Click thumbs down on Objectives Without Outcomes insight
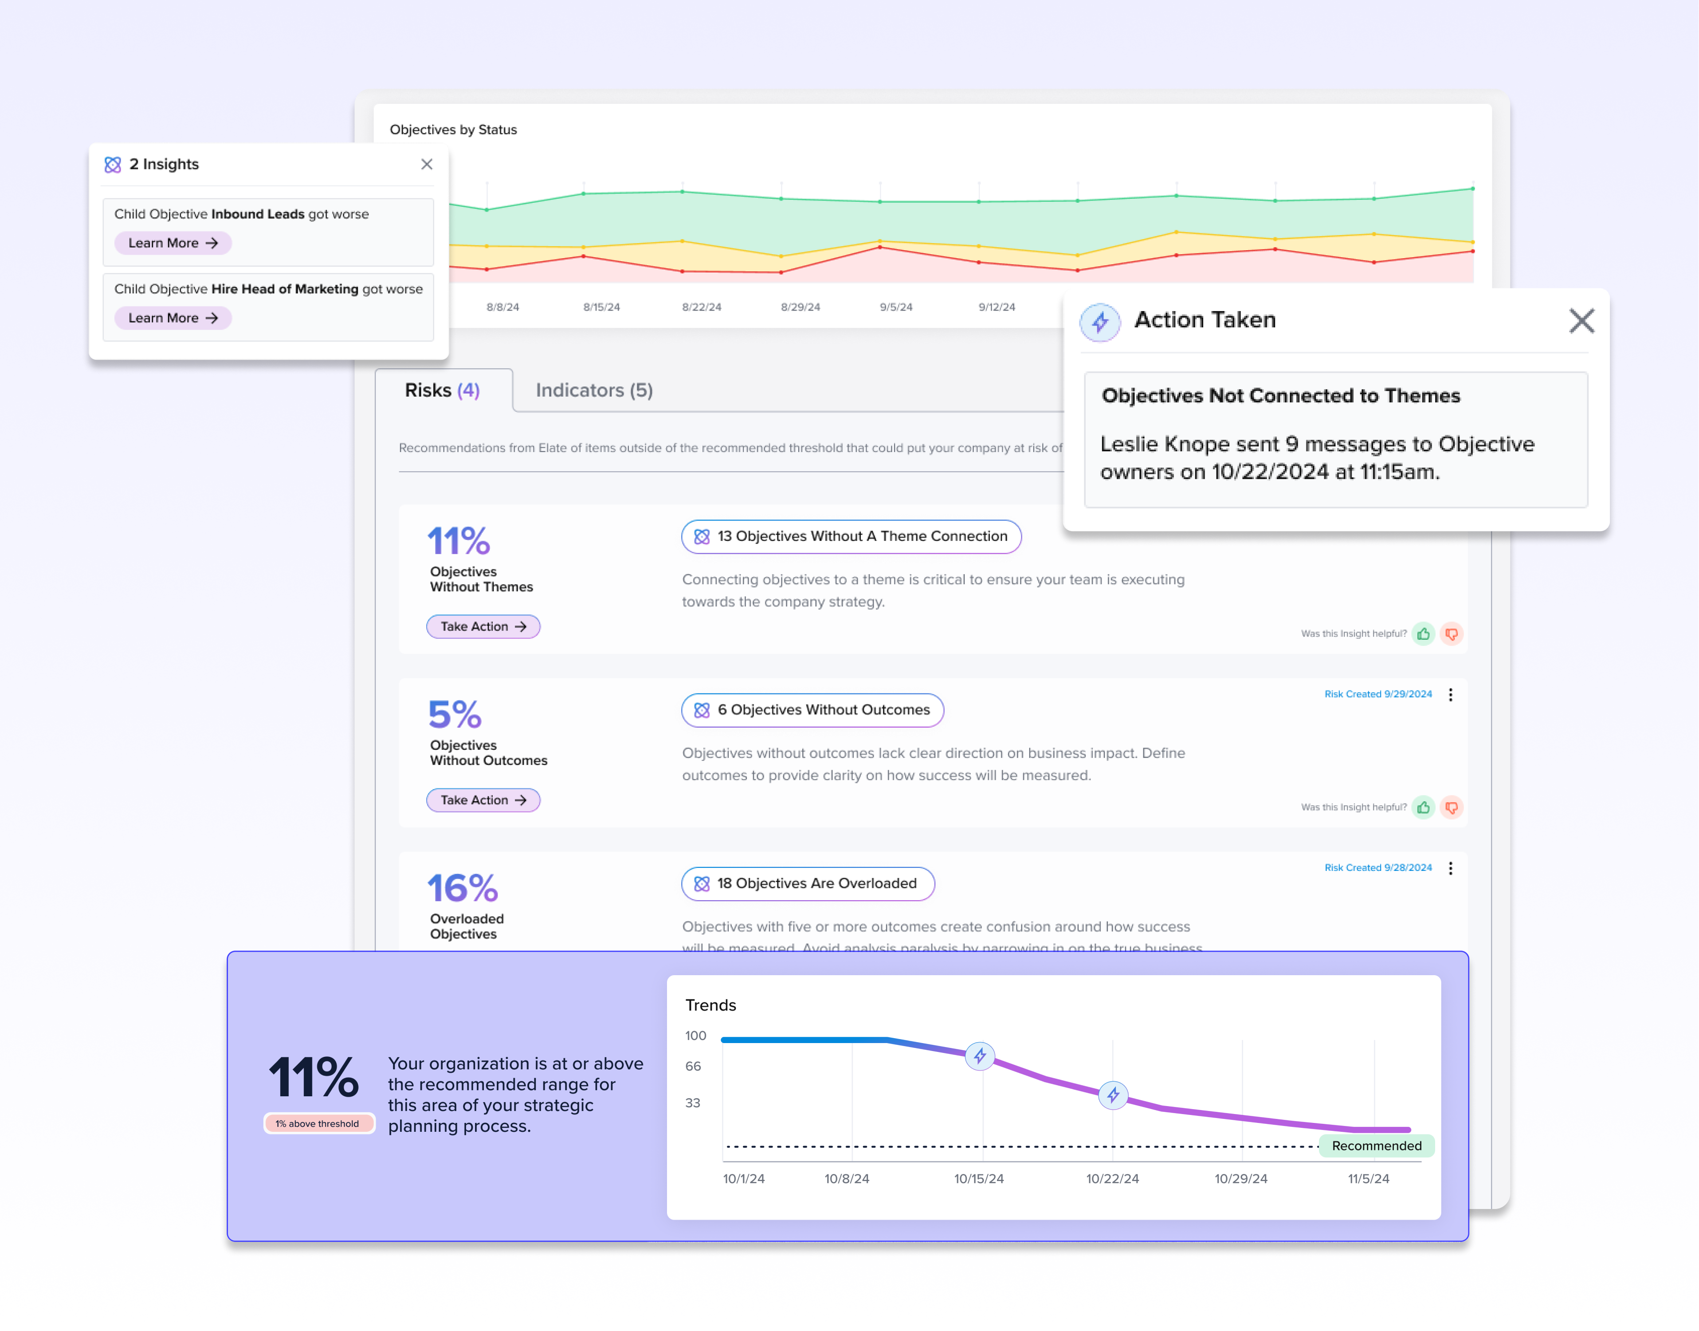 1451,807
